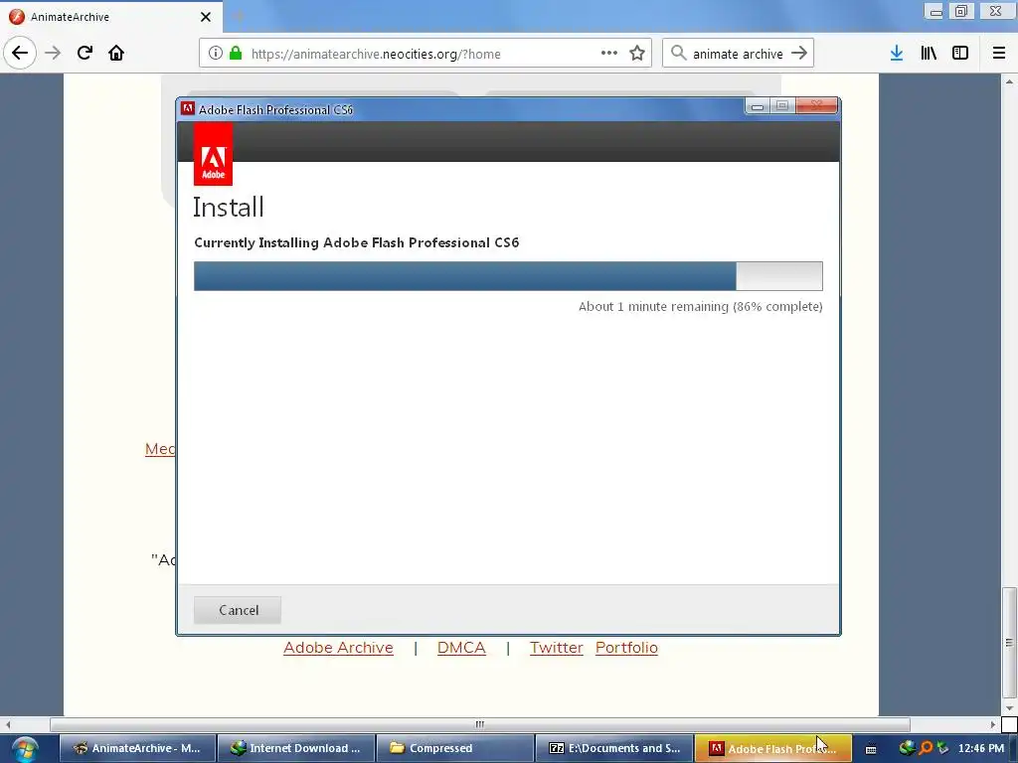1018x763 pixels.
Task: Open the Firefox downloads panel
Action: (x=897, y=54)
